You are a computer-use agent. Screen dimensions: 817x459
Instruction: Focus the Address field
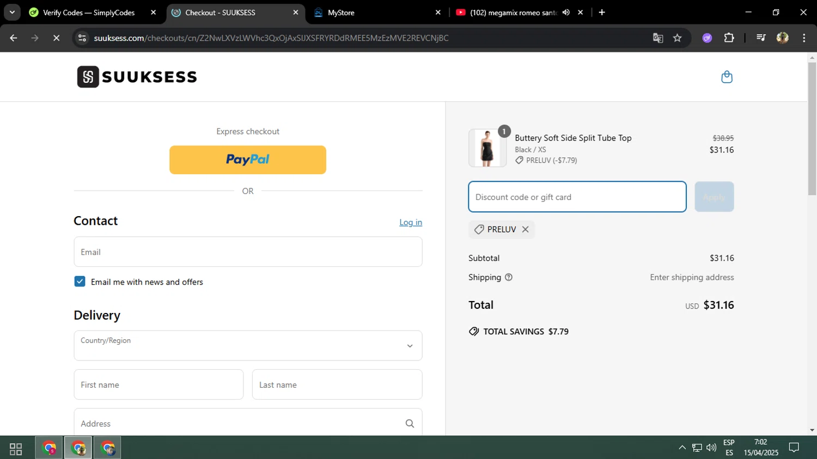click(248, 423)
